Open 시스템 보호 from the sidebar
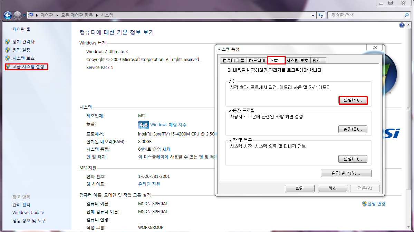The image size is (414, 232). pyautogui.click(x=23, y=58)
